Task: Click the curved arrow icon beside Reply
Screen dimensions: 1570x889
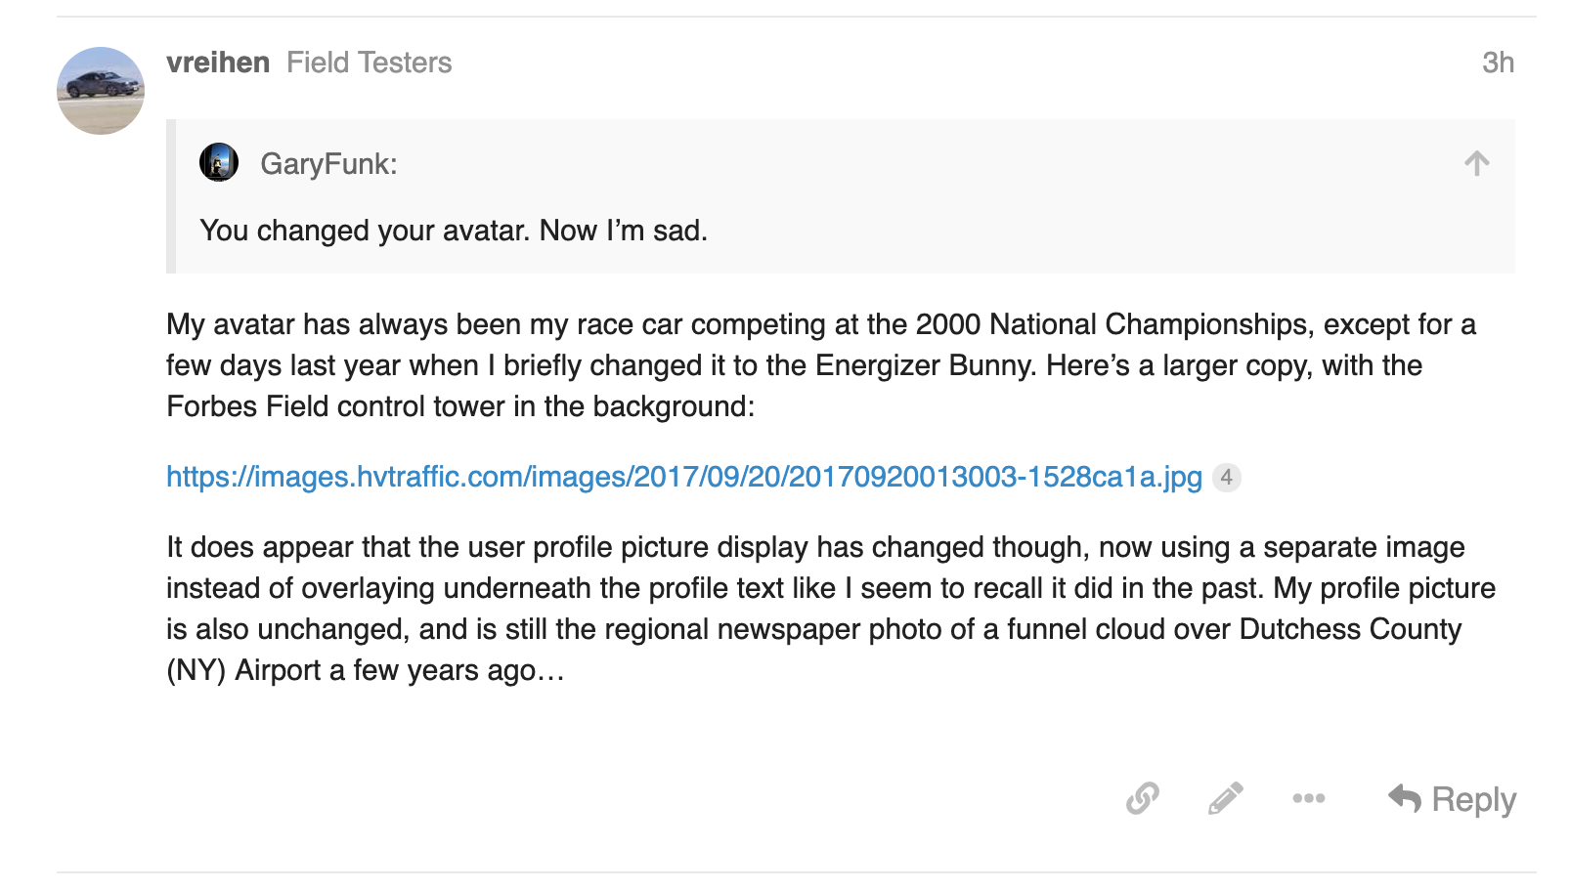Action: pyautogui.click(x=1405, y=798)
